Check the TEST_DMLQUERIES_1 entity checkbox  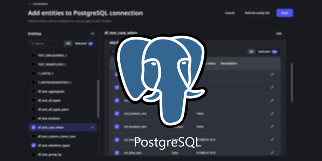(33, 55)
